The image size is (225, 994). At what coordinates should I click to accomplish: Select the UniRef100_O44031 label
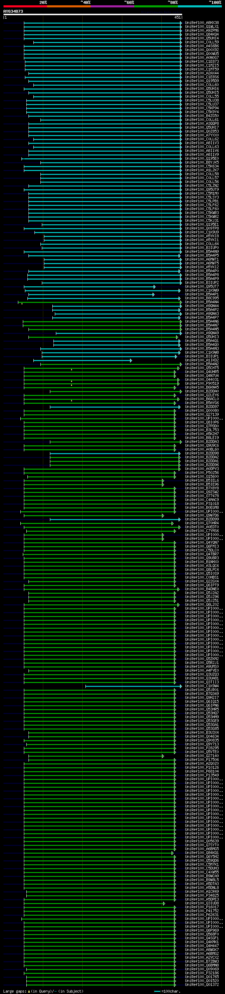(x=201, y=380)
